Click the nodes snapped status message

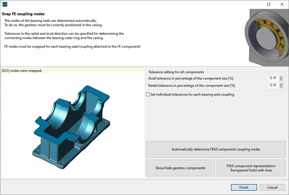22,70
